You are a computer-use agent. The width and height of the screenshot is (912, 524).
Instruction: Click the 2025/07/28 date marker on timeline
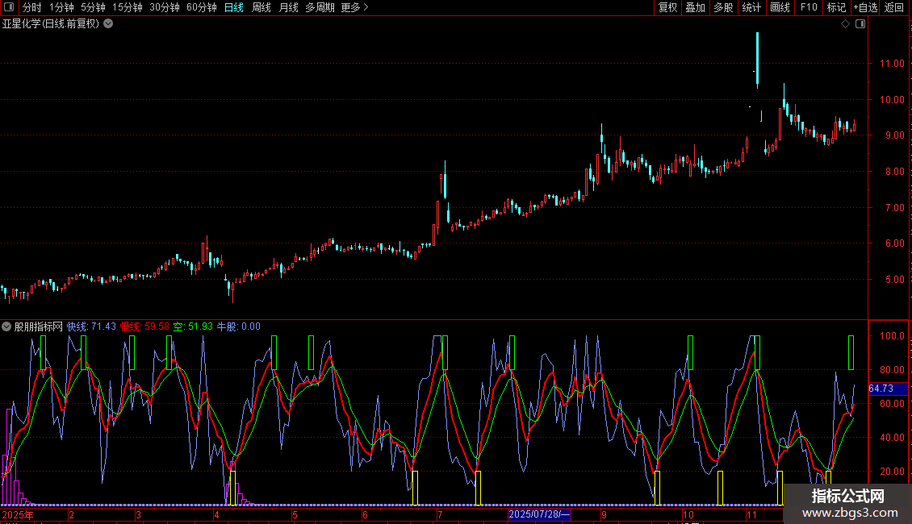point(539,514)
